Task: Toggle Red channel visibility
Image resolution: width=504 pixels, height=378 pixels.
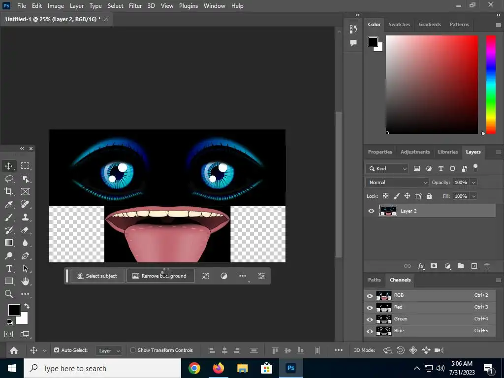Action: pyautogui.click(x=370, y=308)
